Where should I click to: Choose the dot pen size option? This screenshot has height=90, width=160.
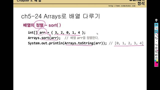[x=156, y=41]
